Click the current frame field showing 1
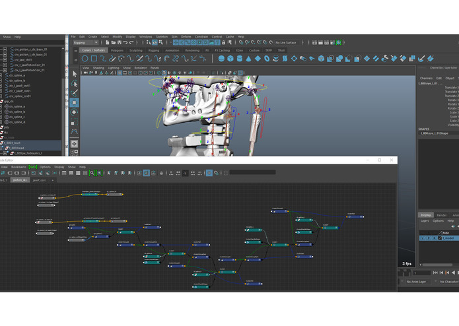Viewport: 459px width, 326px height. click(421, 273)
